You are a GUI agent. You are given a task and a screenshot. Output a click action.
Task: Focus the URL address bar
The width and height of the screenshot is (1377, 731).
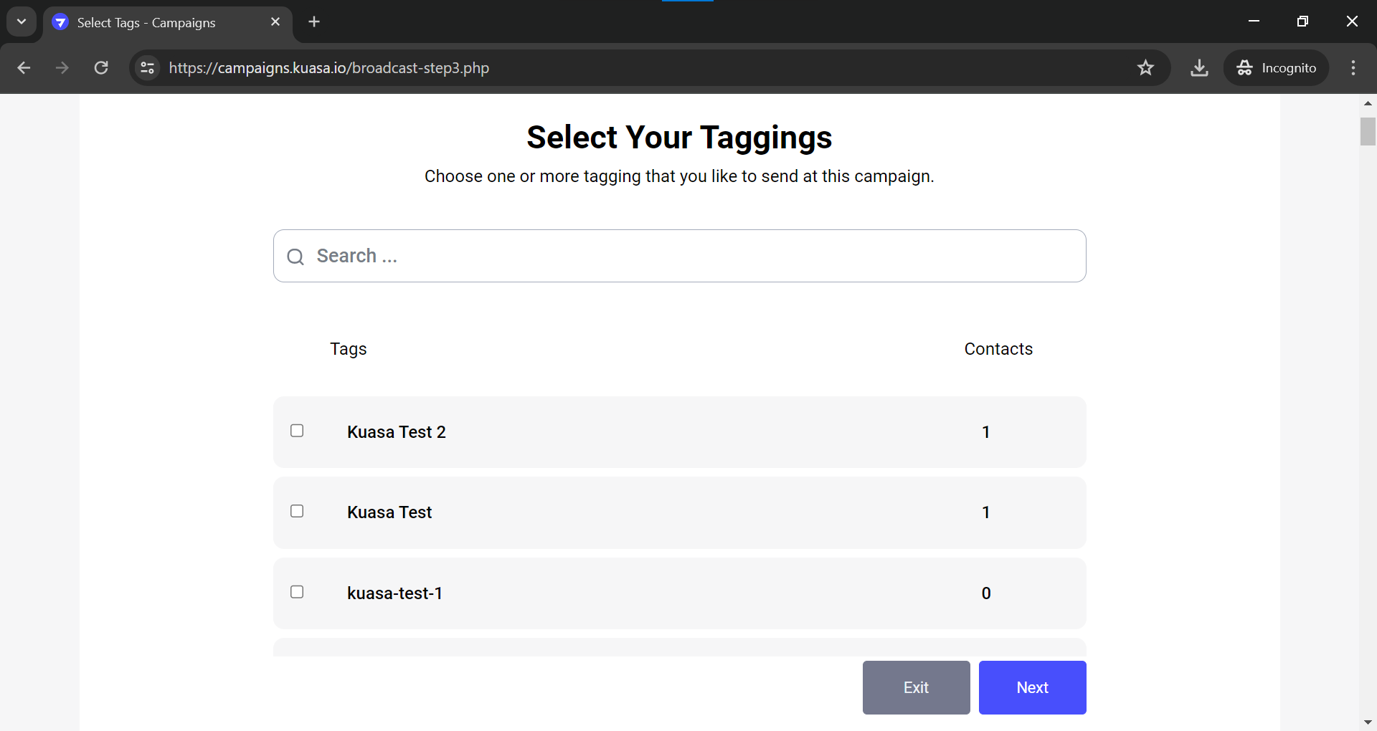pos(645,68)
